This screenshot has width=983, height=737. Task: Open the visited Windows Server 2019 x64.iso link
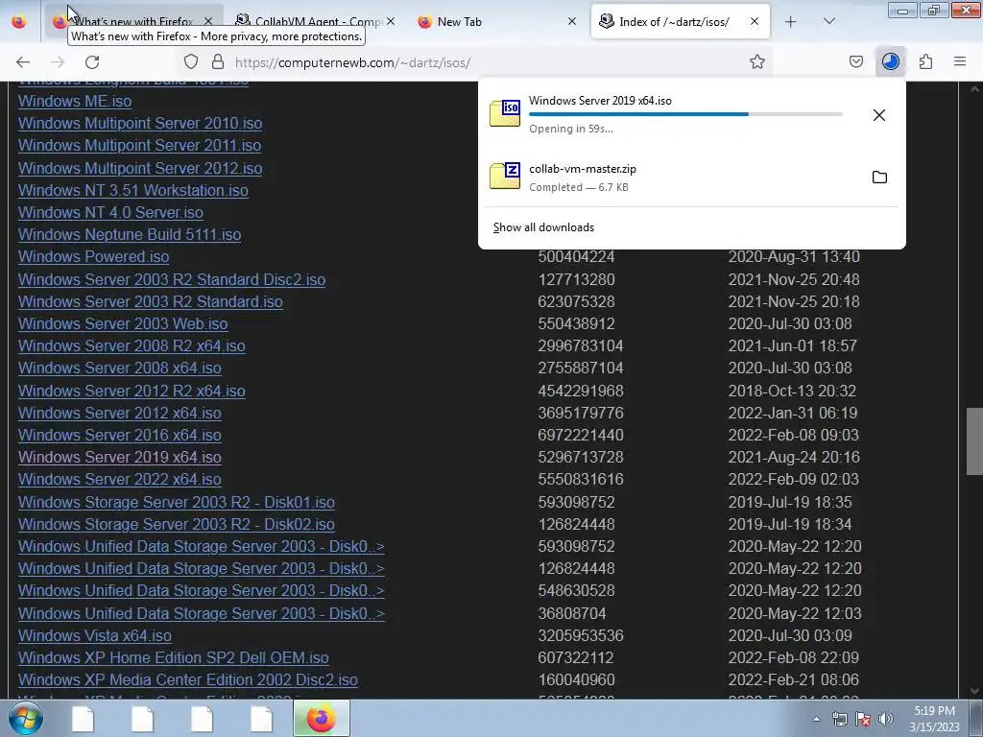pyautogui.click(x=120, y=457)
